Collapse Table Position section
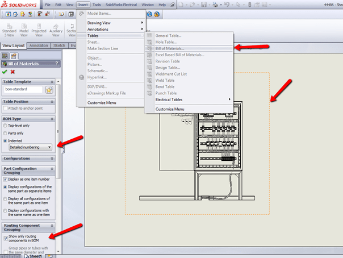Image resolution: width=343 pixels, height=258 pixels. [52, 102]
